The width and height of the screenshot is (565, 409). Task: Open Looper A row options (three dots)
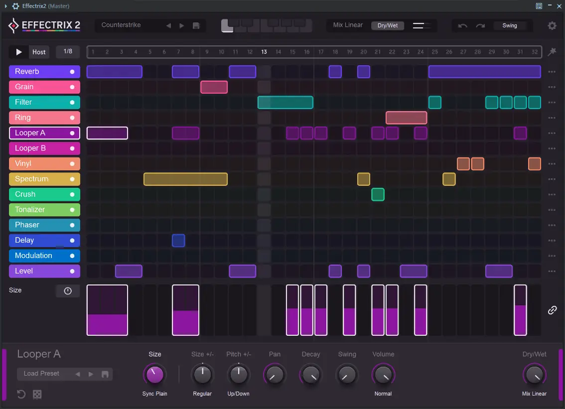[x=552, y=133]
